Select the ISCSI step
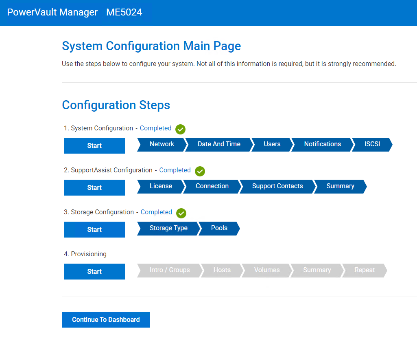Viewport: 417px width, 339px height. pyautogui.click(x=372, y=144)
